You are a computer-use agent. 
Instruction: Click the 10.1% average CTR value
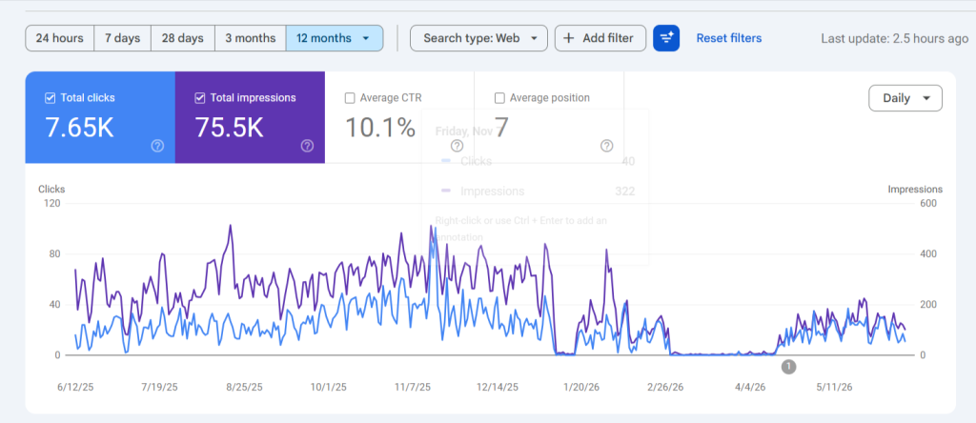[380, 128]
